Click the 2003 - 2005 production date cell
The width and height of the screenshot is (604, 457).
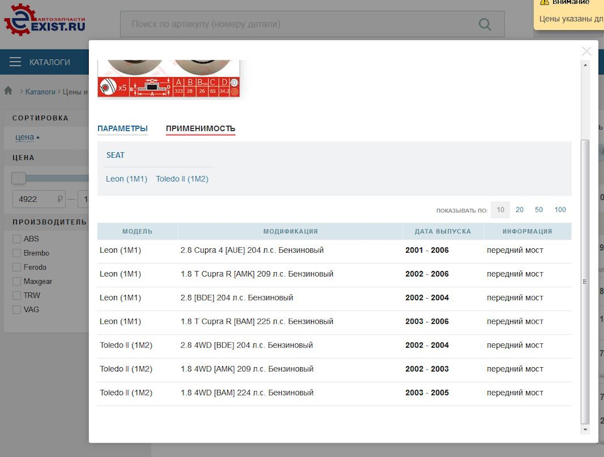point(427,393)
